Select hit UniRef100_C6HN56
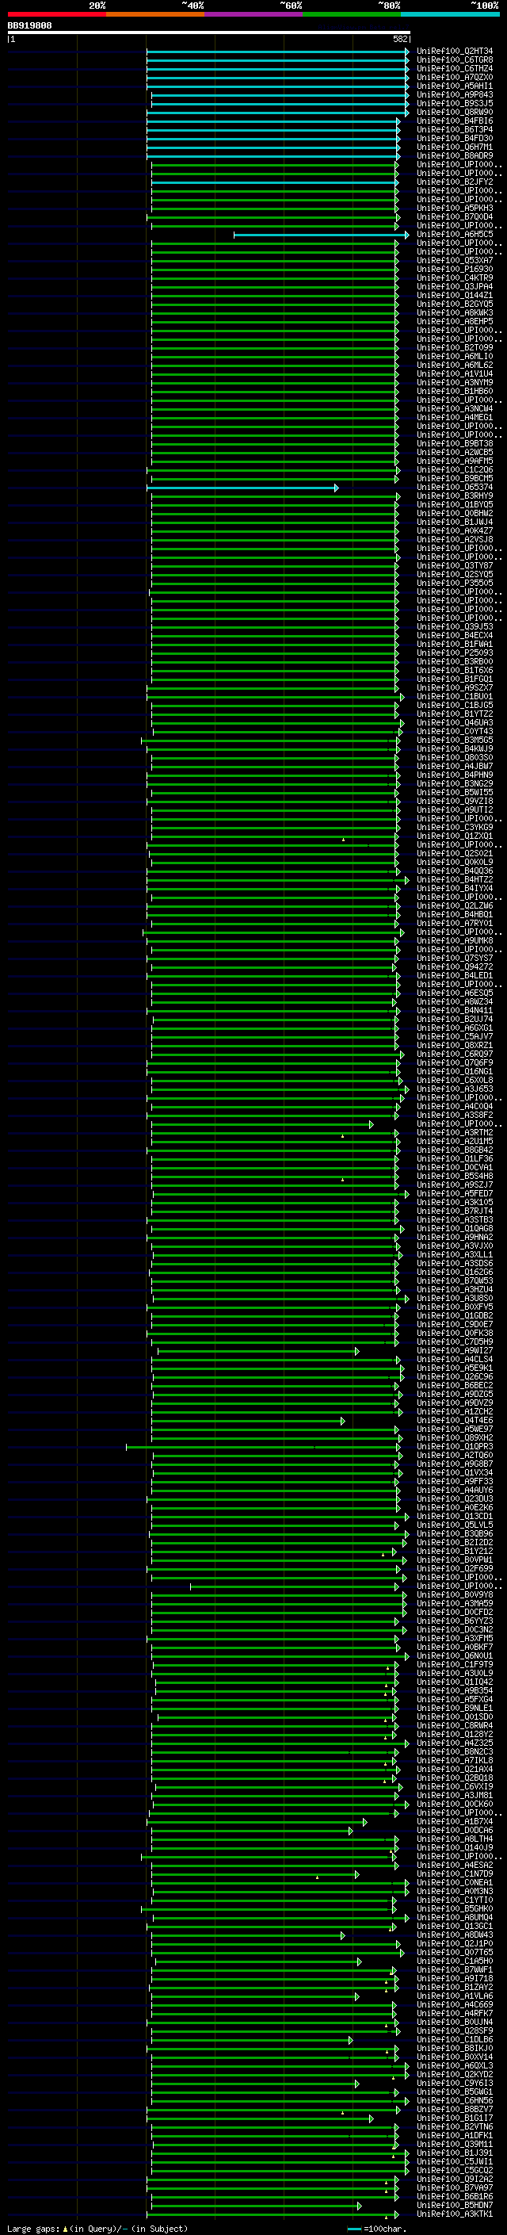Image resolution: width=507 pixels, height=2235 pixels. [455, 2100]
